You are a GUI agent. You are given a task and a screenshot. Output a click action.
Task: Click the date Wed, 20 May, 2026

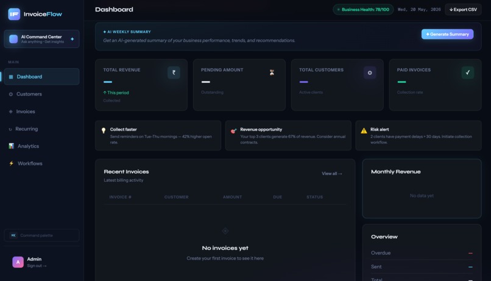click(419, 9)
